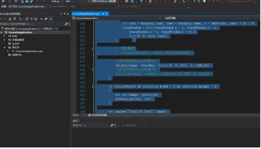The height and width of the screenshot is (149, 261).
Task: Open the global scope member dropdown
Action: (207, 18)
